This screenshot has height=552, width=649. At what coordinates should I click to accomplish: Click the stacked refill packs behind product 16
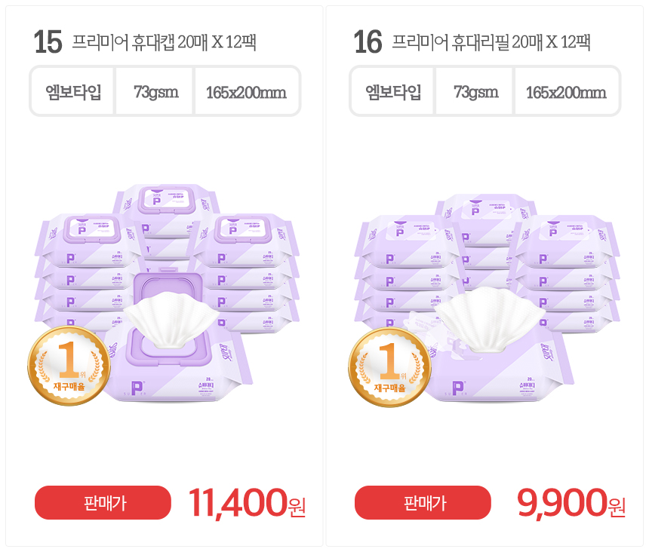click(x=487, y=241)
